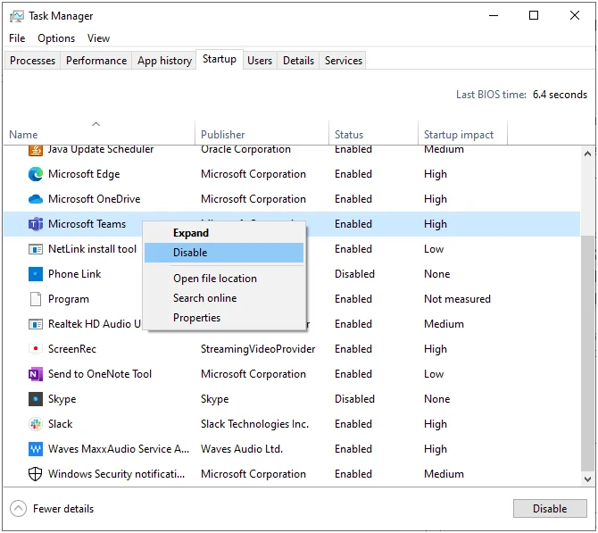Click the Skype icon
The image size is (598, 533).
36,399
